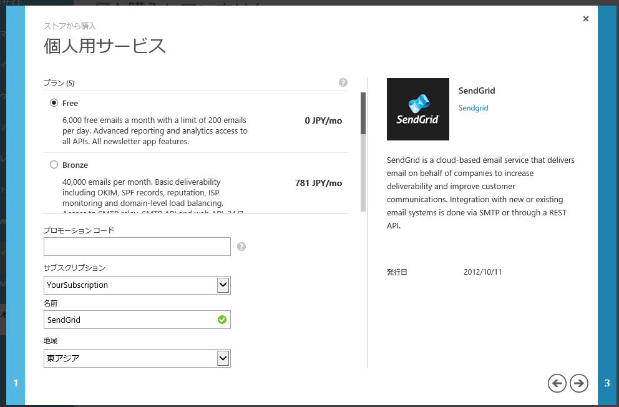The image size is (619, 407).
Task: Click the name field containing SendGrid
Action: [131, 320]
